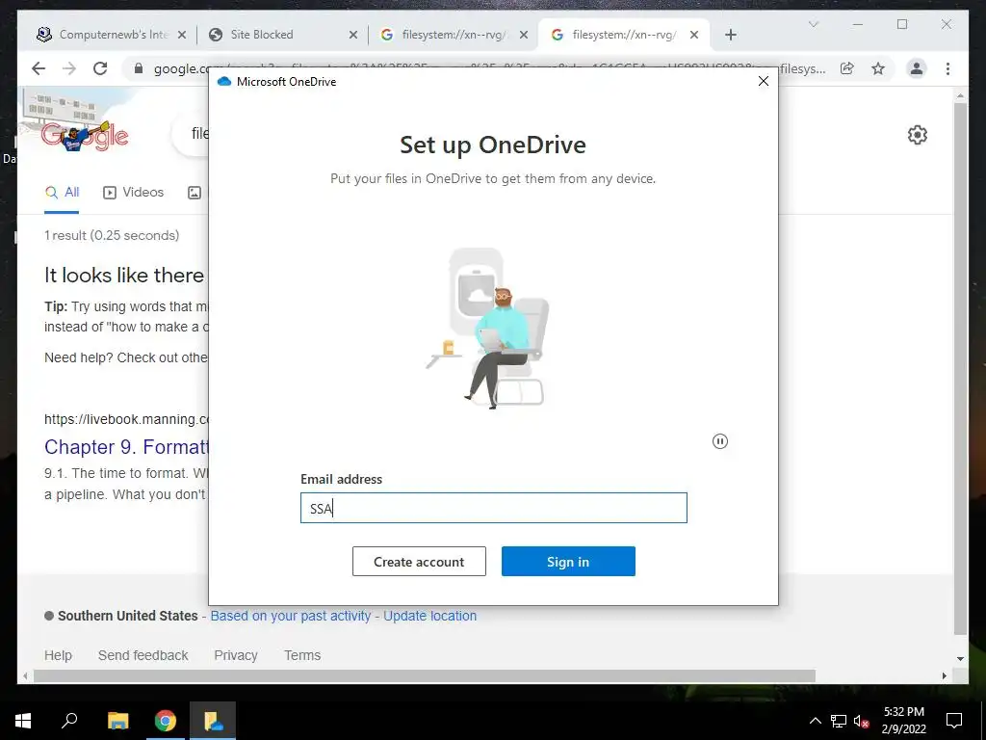This screenshot has width=986, height=740.
Task: Bookmark this page with star icon
Action: [x=878, y=68]
